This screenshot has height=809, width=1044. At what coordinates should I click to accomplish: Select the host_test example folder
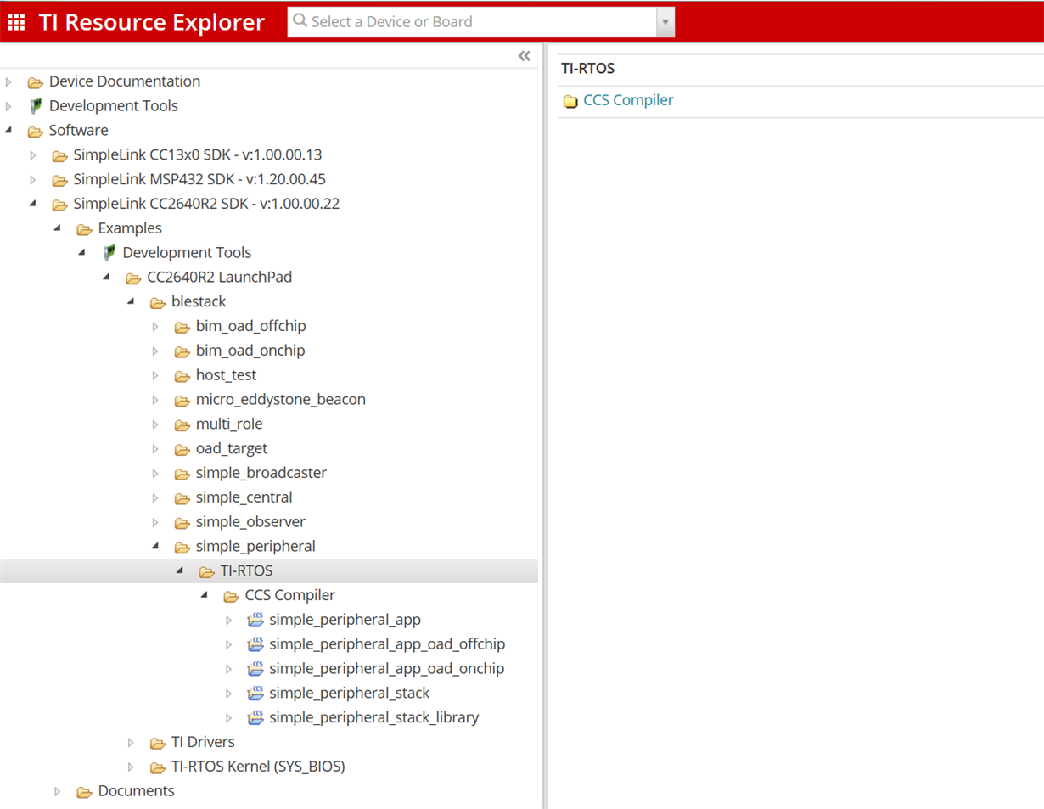click(x=226, y=375)
